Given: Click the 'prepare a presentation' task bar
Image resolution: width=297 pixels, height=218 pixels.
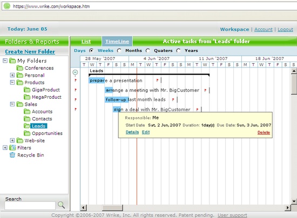Looking at the screenshot, I should pyautogui.click(x=97, y=80).
